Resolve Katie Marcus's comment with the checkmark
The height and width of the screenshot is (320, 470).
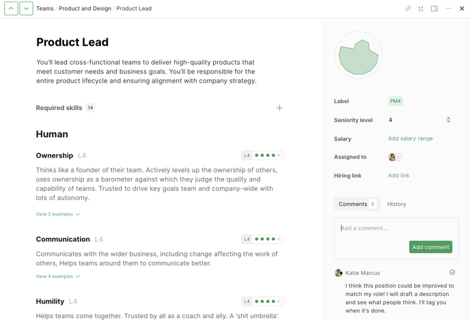pos(452,272)
